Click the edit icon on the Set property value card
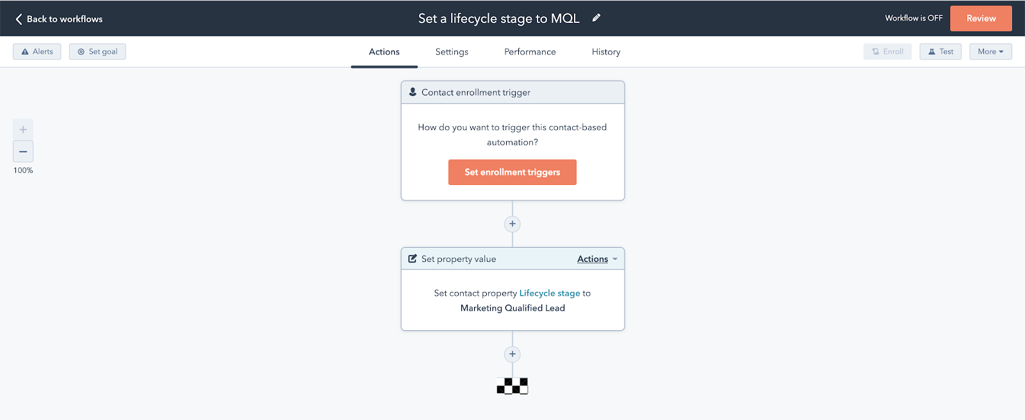Screen dimensions: 1025x420 (413, 258)
